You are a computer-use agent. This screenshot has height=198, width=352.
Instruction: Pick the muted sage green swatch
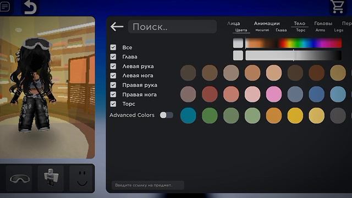click(231, 116)
